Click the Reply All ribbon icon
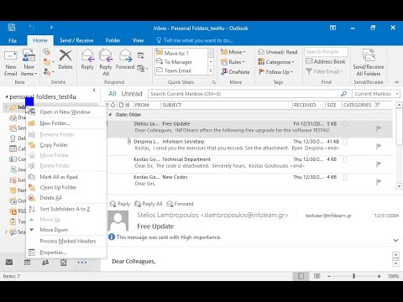The width and height of the screenshot is (403, 302). pos(106,55)
